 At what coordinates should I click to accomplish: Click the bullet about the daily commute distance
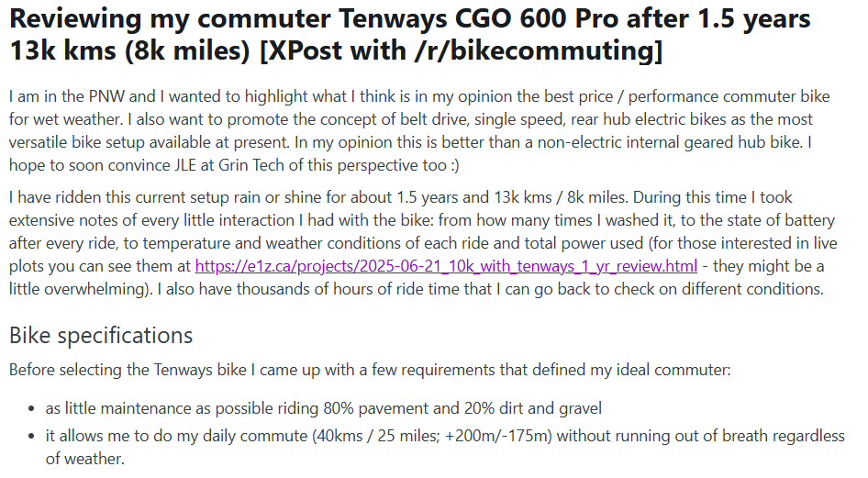[x=445, y=436]
